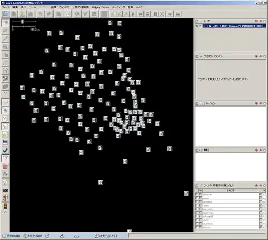Click the camera icon in left sidebar
This screenshot has width=268, height=240.
(x=5, y=190)
